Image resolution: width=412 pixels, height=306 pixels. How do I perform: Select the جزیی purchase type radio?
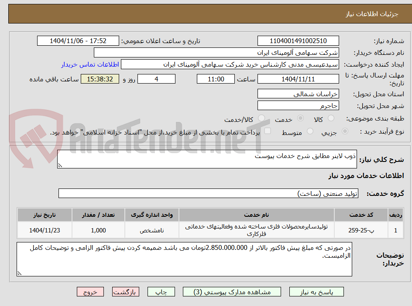coord(345,131)
